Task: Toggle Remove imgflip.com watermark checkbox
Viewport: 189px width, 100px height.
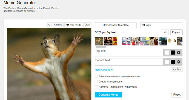Action: click(x=96, y=87)
